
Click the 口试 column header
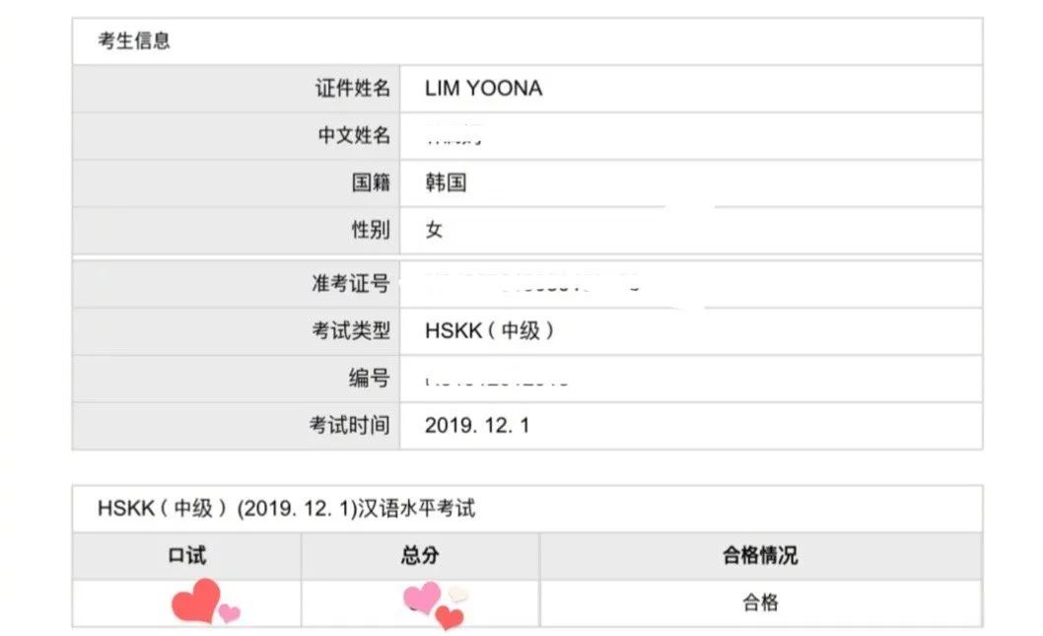click(x=187, y=555)
